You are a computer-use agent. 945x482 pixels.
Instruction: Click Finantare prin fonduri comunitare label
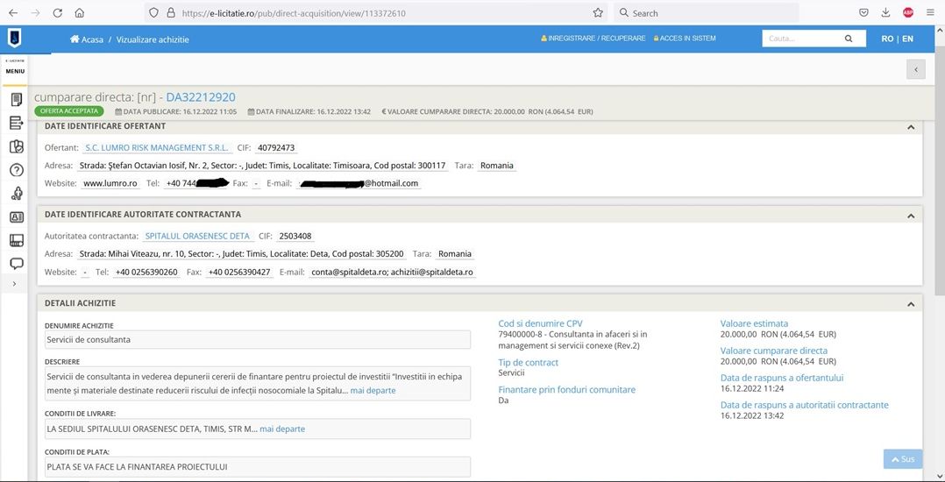(x=567, y=390)
